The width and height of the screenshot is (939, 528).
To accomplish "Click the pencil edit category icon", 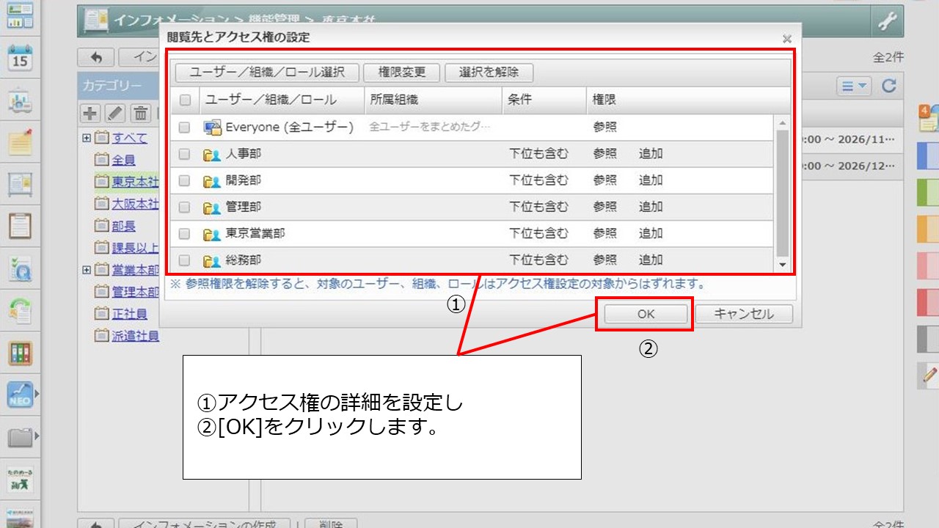I will [x=116, y=113].
